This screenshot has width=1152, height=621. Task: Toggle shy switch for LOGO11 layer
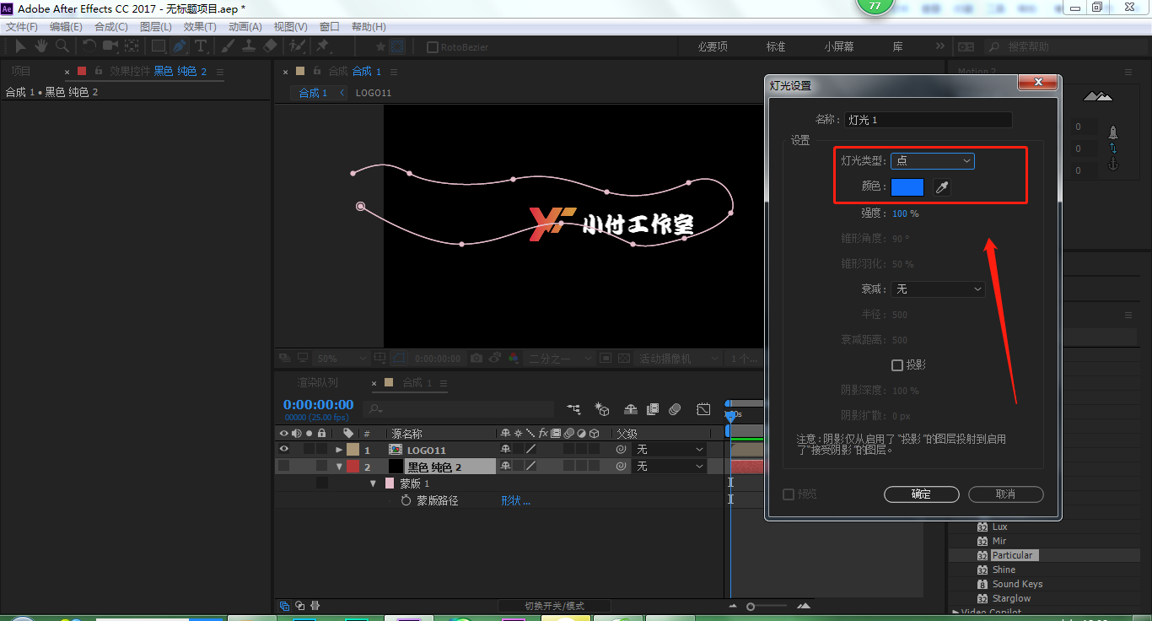coord(505,450)
